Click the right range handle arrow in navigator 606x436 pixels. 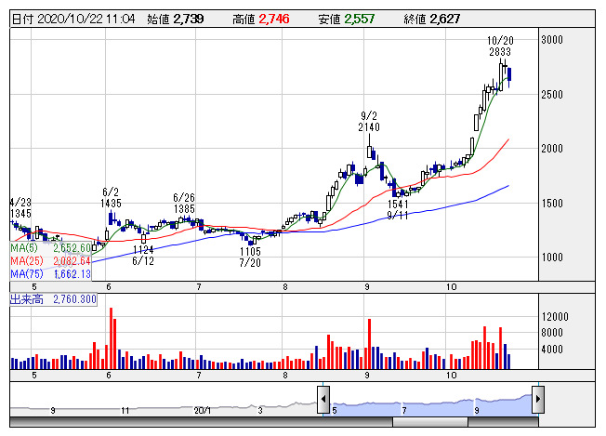537,400
